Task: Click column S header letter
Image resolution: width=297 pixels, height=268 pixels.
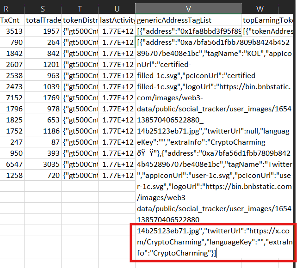Action: 43,8
